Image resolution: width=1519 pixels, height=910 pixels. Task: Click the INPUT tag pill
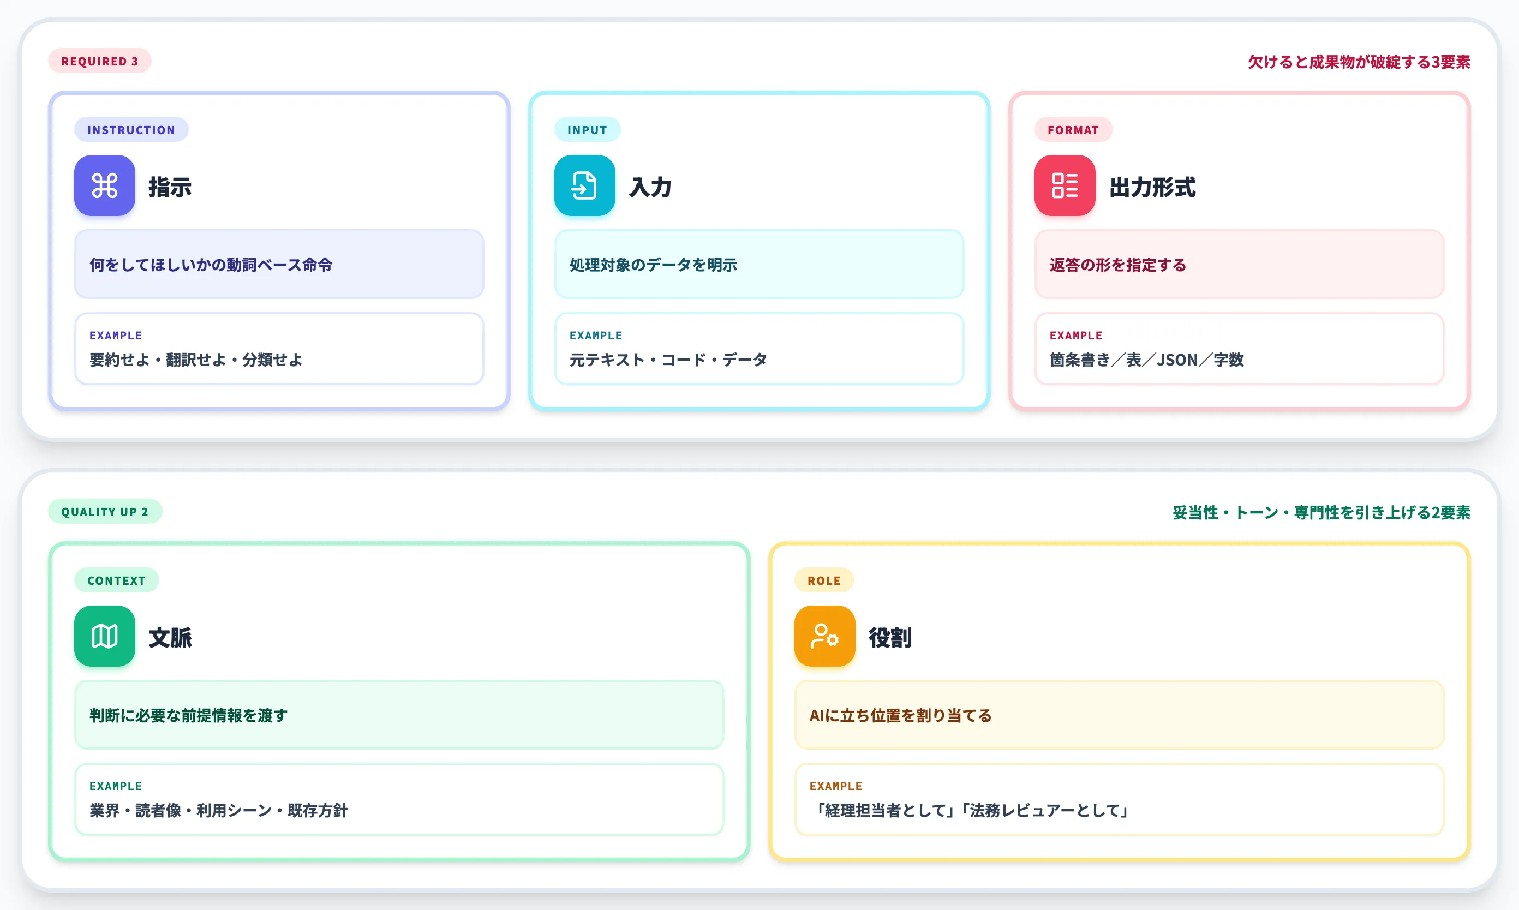[x=588, y=130]
